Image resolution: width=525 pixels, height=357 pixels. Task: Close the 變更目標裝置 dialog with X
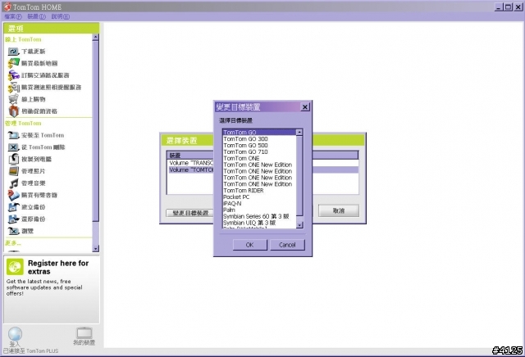(304, 107)
